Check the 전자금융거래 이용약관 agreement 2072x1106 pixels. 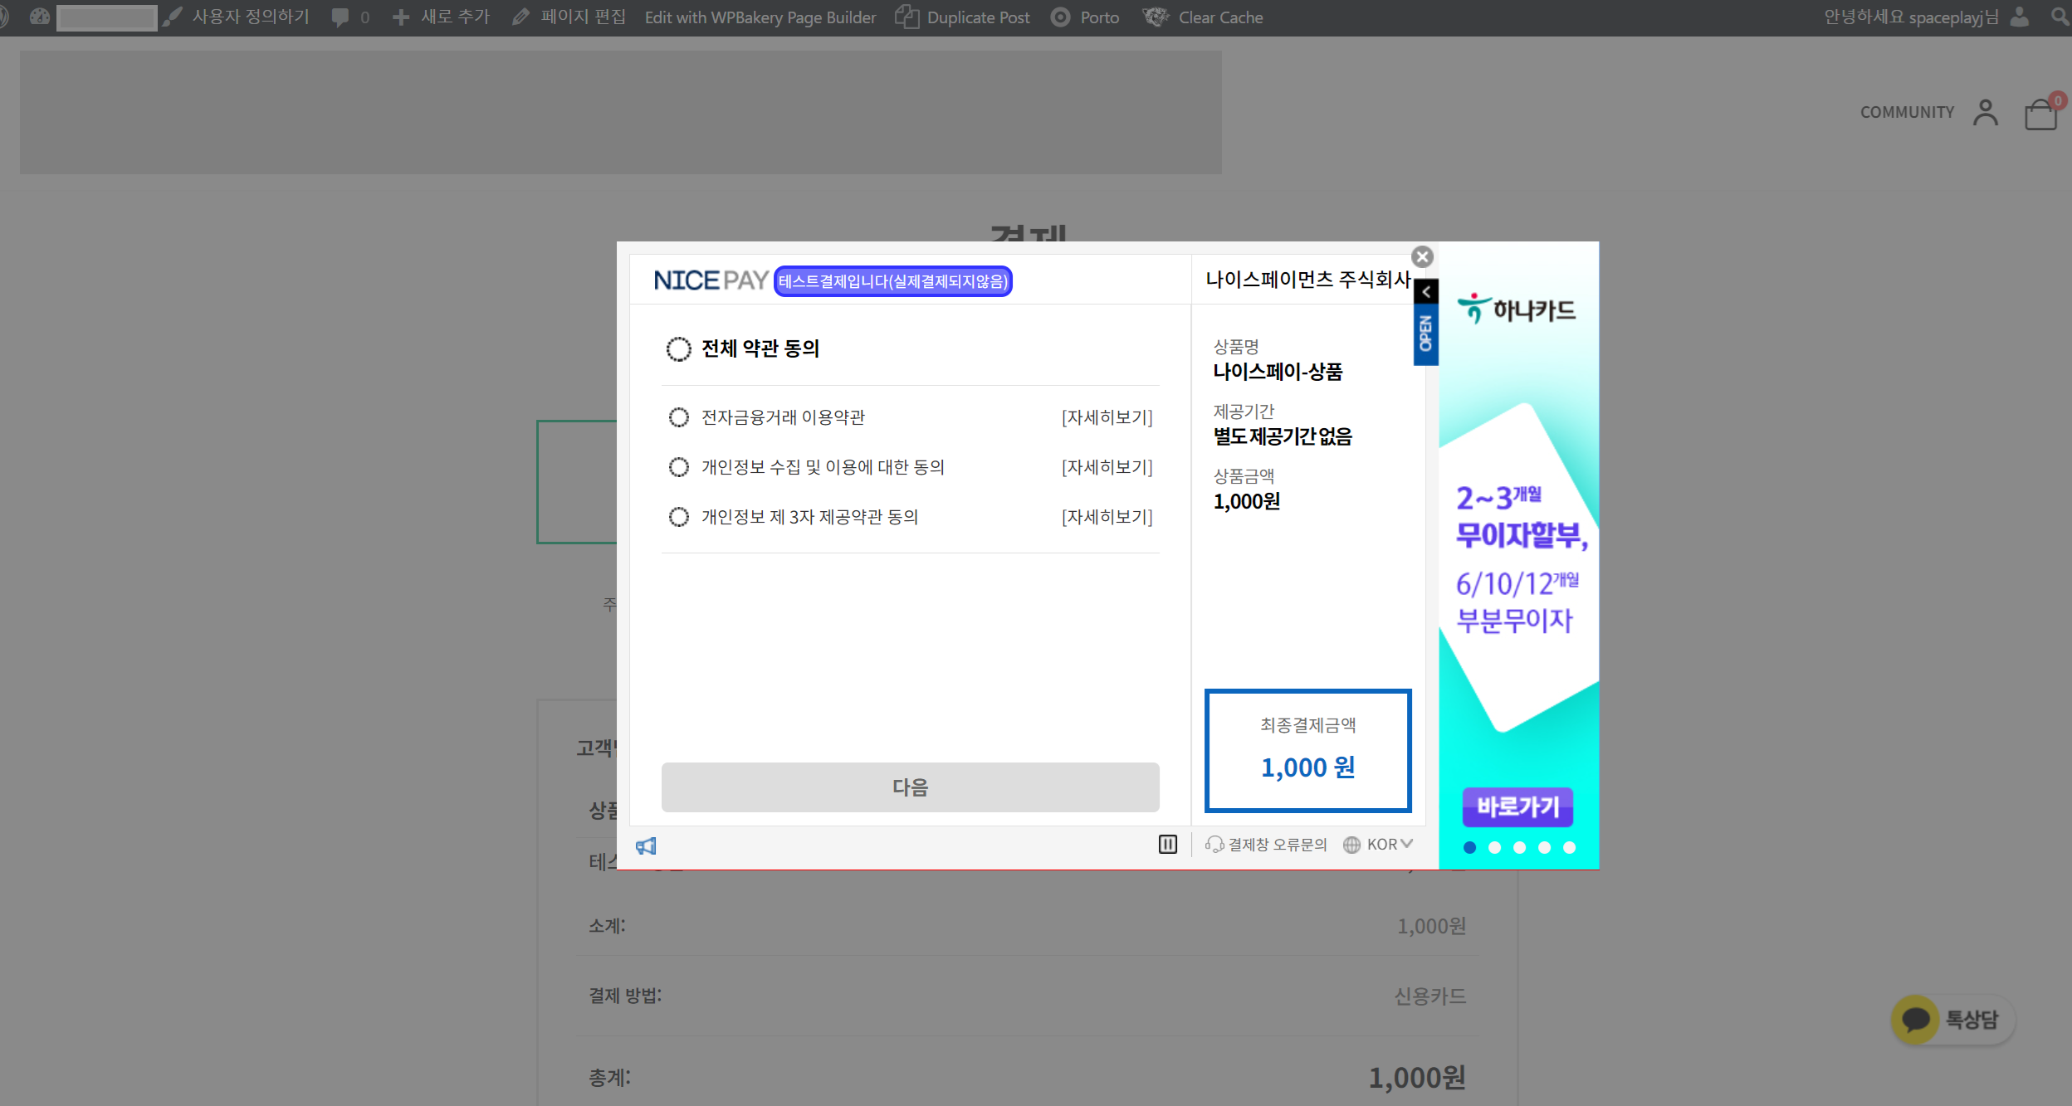point(679,417)
